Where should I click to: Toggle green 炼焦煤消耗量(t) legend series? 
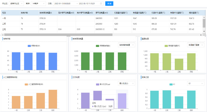[103, 46]
